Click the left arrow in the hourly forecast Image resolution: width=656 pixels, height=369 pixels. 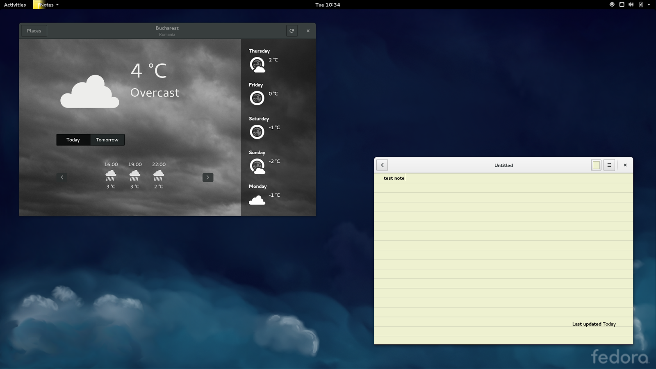pyautogui.click(x=62, y=177)
